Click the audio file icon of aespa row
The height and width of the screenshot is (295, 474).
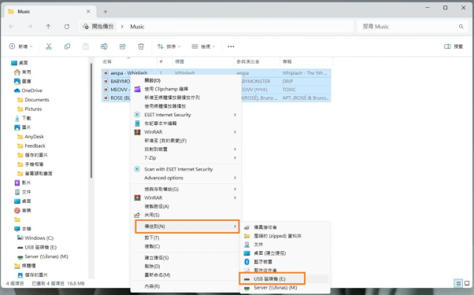106,73
